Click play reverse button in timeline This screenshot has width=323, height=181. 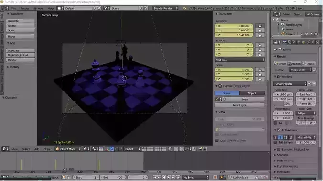(x=164, y=177)
